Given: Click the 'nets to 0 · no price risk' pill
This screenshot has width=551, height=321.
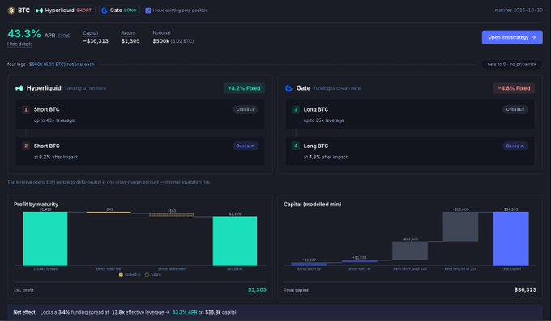Looking at the screenshot, I should (511, 65).
